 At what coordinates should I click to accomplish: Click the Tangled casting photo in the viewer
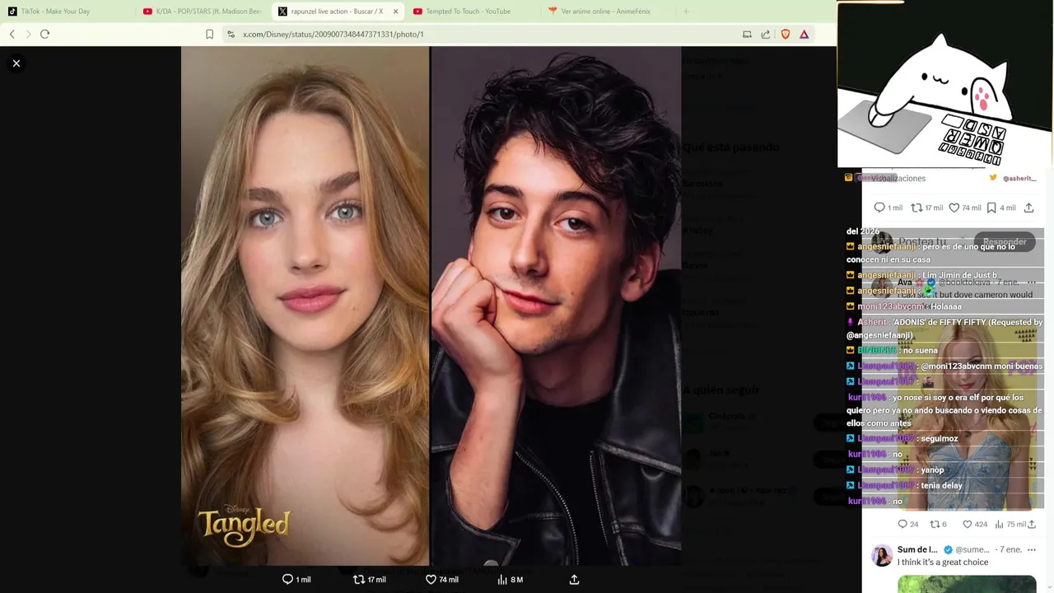pos(431,306)
